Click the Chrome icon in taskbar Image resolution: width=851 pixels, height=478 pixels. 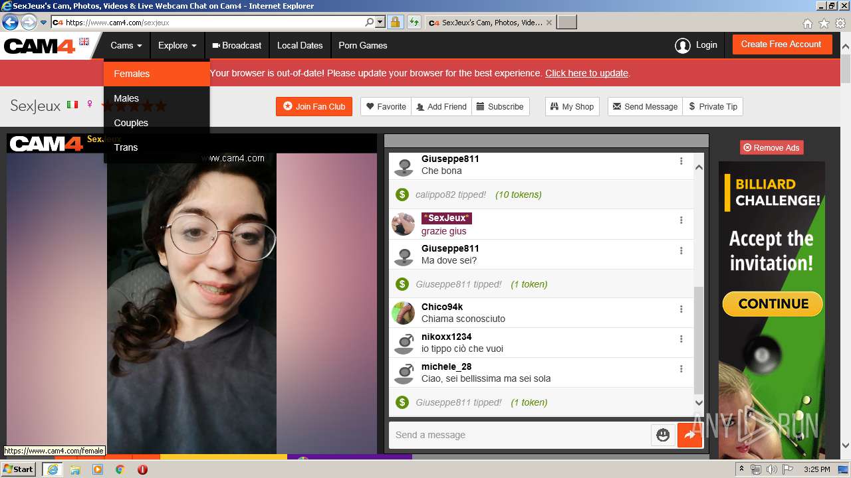(120, 469)
